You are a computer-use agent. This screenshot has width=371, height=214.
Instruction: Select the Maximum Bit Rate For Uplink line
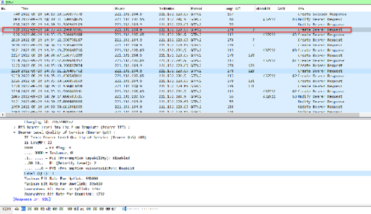(61, 179)
